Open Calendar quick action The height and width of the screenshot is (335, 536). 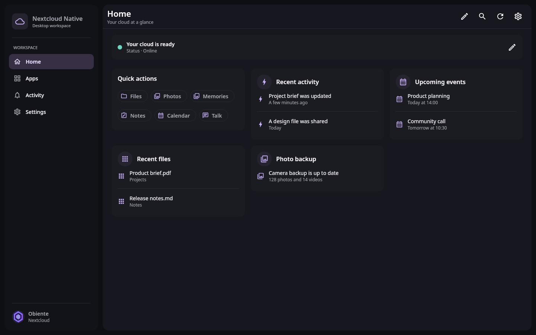pyautogui.click(x=175, y=115)
